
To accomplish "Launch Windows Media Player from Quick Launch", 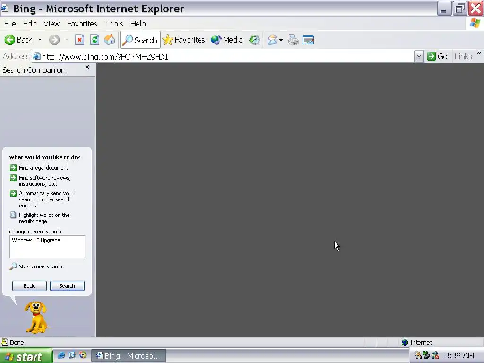I will (x=83, y=355).
